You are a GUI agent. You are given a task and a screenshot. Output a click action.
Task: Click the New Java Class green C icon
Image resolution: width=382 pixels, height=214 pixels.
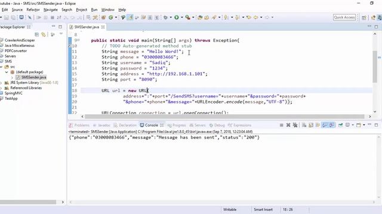click(111, 17)
